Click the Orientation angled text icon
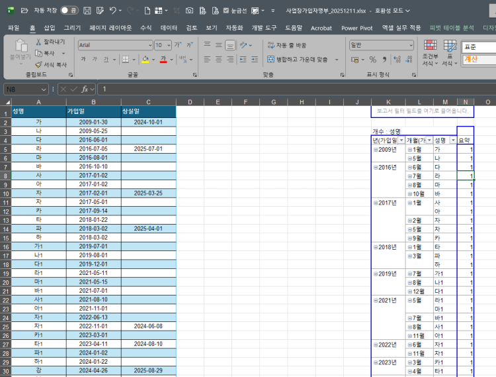496x377 pixels. coord(243,45)
